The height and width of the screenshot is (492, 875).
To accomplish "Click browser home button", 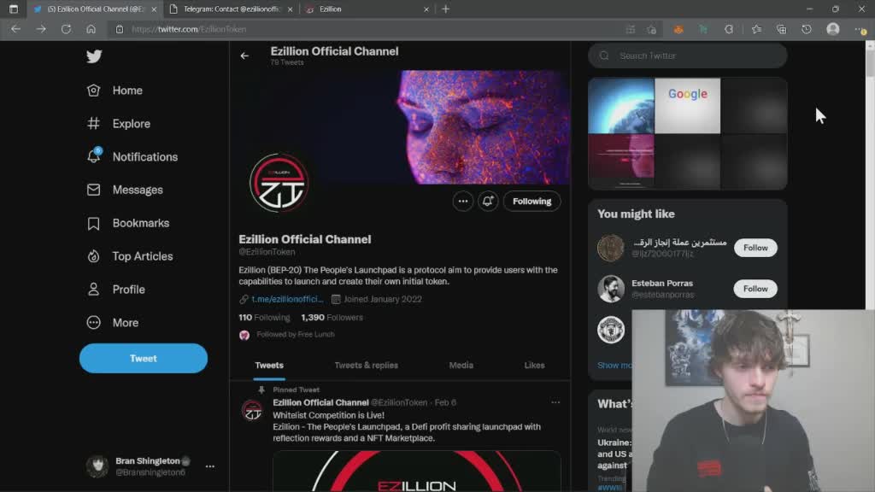I will pos(91,29).
